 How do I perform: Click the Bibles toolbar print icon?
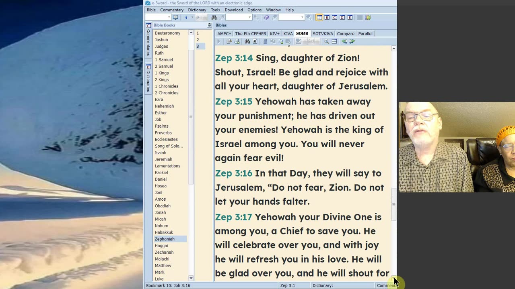pos(237,41)
